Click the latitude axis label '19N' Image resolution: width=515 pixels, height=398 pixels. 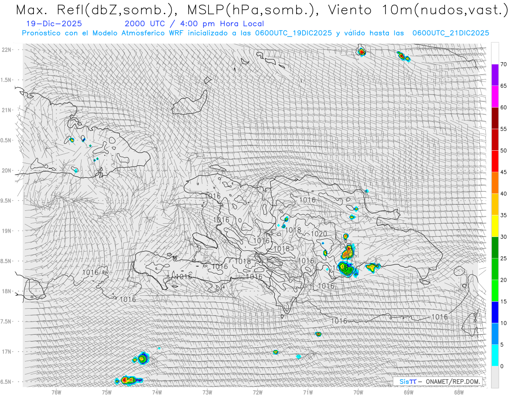coord(6,231)
